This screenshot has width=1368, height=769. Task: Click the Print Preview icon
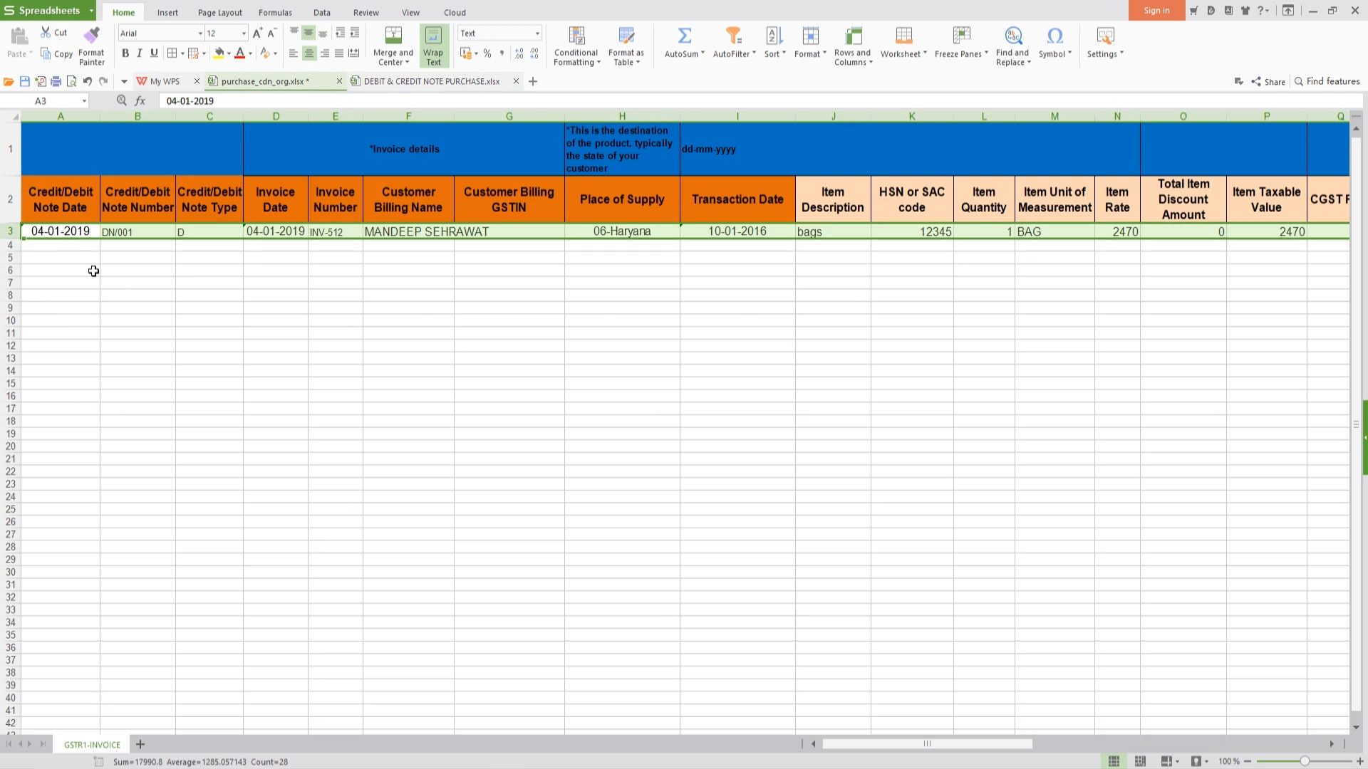pyautogui.click(x=72, y=81)
